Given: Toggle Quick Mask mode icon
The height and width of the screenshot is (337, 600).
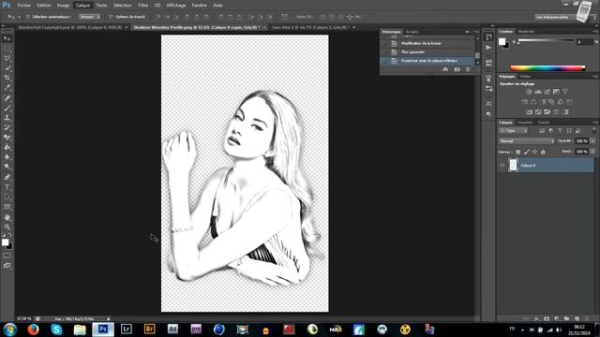Looking at the screenshot, I should tap(7, 256).
